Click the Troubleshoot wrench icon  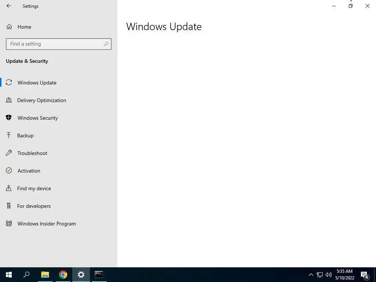coord(9,153)
